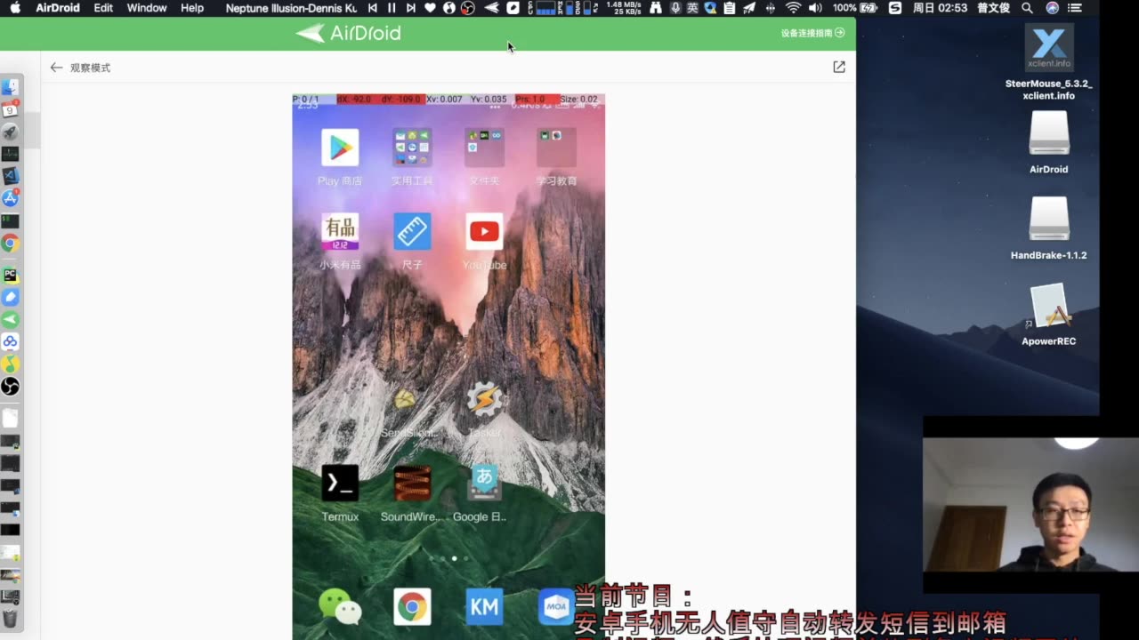Open the AirDroid menu in the menu bar
This screenshot has height=640, width=1139.
tap(58, 8)
